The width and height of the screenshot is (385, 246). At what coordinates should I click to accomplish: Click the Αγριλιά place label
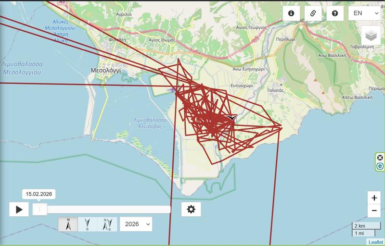124,14
